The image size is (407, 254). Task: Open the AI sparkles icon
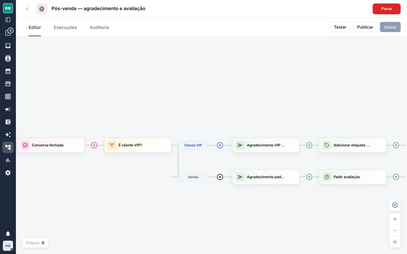coord(8,135)
